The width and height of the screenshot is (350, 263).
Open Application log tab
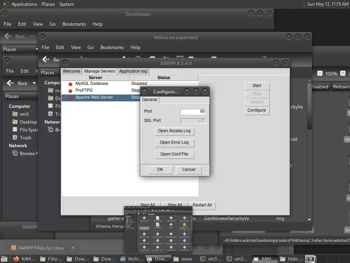click(x=133, y=71)
